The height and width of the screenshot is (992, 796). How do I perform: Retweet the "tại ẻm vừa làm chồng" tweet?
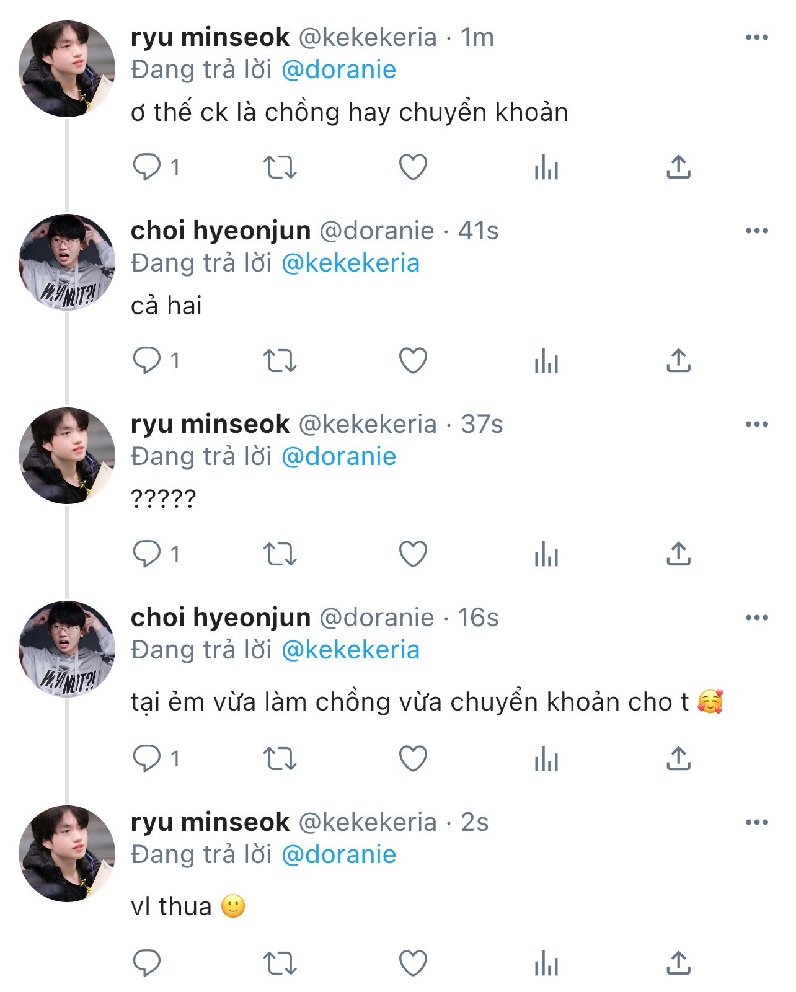280,759
